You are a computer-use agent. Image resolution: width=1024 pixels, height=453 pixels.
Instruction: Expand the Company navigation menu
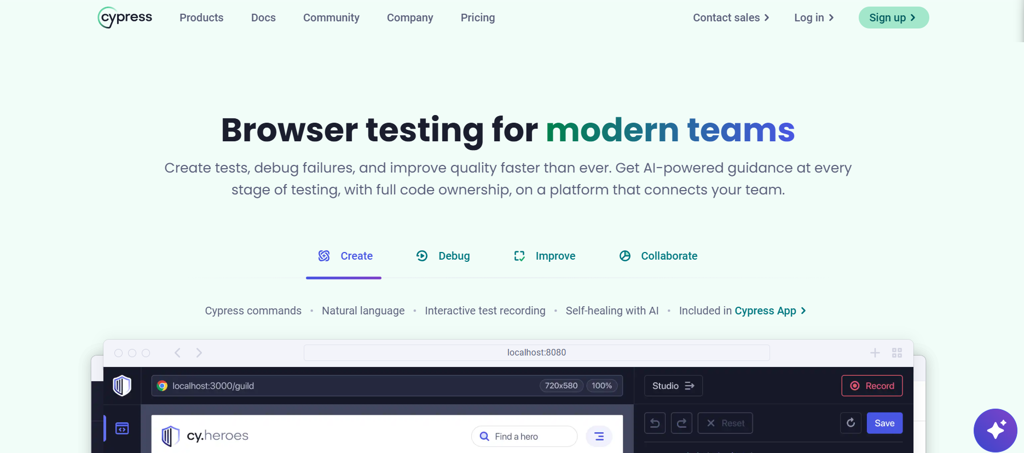(410, 18)
